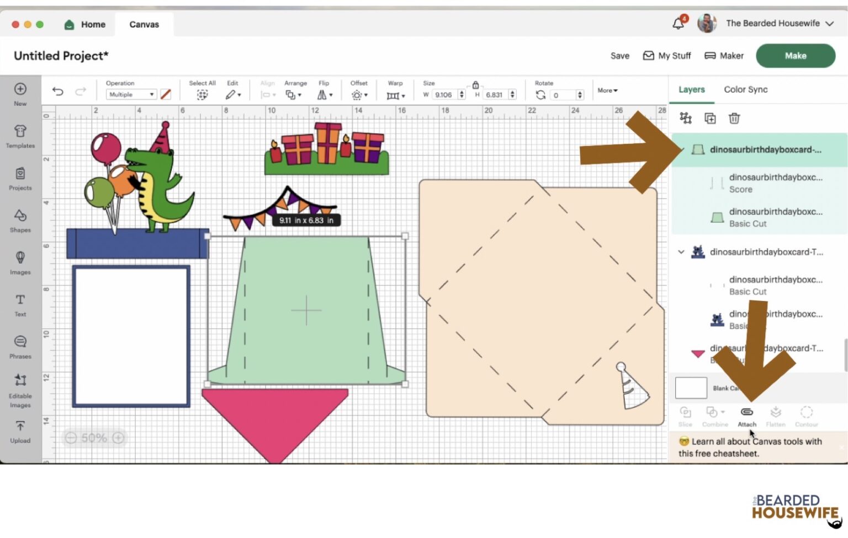Click the green Make button

click(x=795, y=56)
